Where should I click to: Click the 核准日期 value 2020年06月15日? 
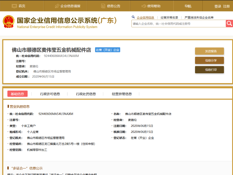142,132
